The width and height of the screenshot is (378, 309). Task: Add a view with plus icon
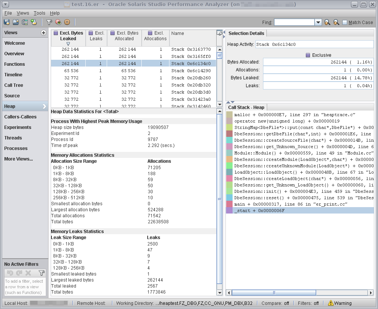pos(43,33)
